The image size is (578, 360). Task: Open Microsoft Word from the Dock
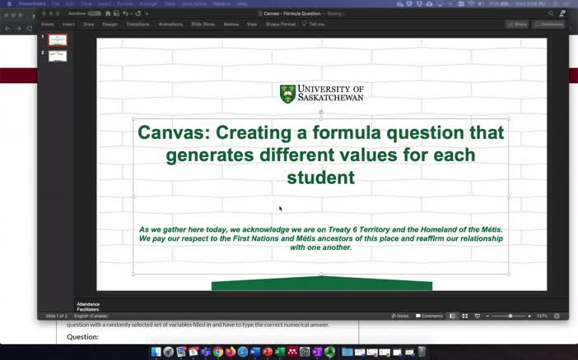255,352
